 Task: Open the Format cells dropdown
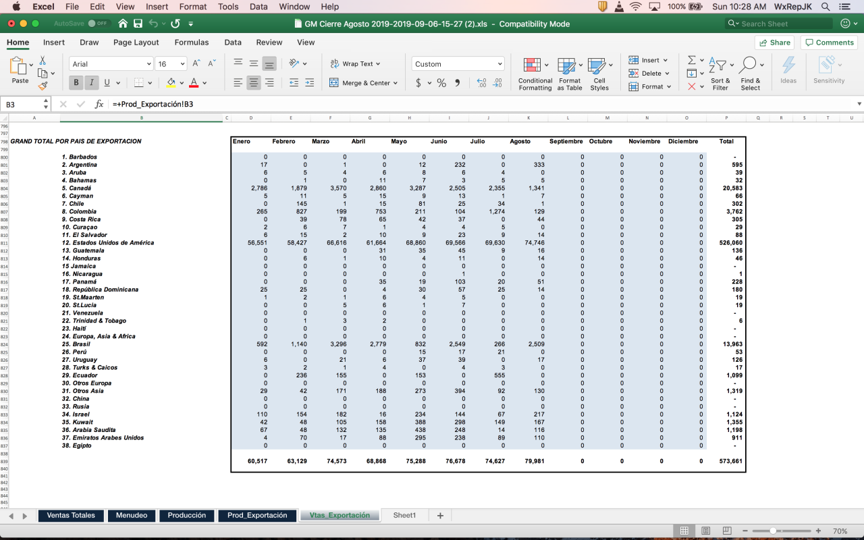668,86
